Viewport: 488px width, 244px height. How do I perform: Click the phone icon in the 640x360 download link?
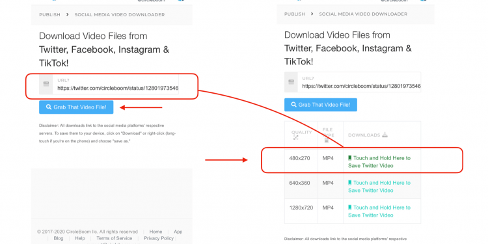tap(350, 183)
